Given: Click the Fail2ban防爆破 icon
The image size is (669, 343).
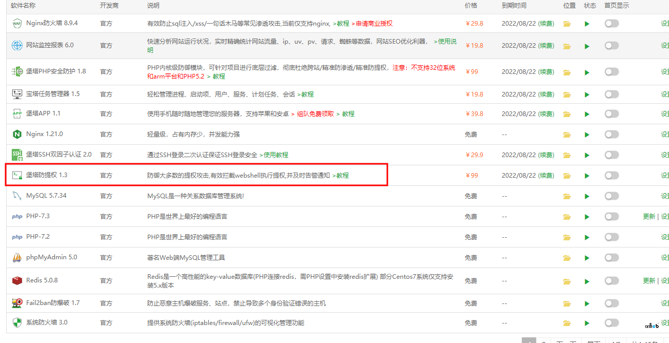Looking at the screenshot, I should point(17,303).
